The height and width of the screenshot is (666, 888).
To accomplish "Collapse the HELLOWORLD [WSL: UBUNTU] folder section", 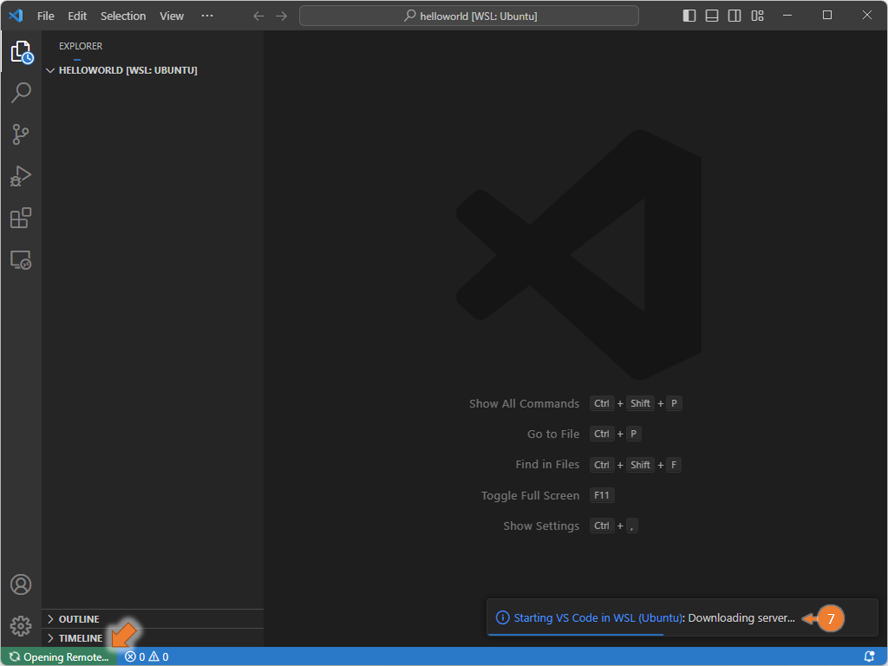I will click(153, 70).
